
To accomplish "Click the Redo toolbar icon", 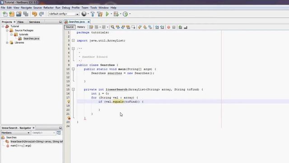I will pyautogui.click(x=42, y=14).
